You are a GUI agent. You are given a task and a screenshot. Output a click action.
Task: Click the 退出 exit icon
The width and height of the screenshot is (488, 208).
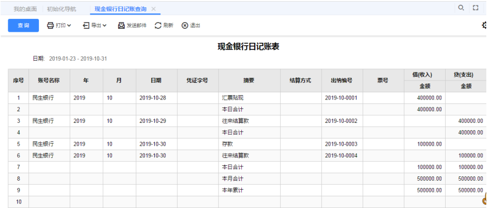(185, 26)
